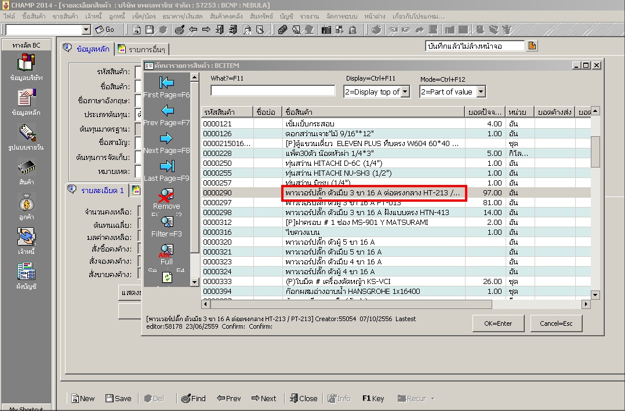
Task: Click navigation panel scroll down arrow
Action: 194,282
